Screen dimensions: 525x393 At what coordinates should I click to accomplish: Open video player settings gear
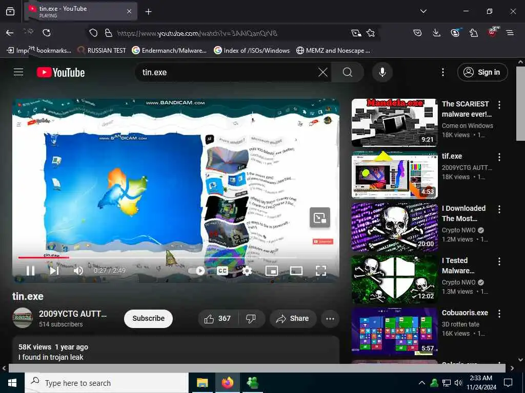point(247,271)
